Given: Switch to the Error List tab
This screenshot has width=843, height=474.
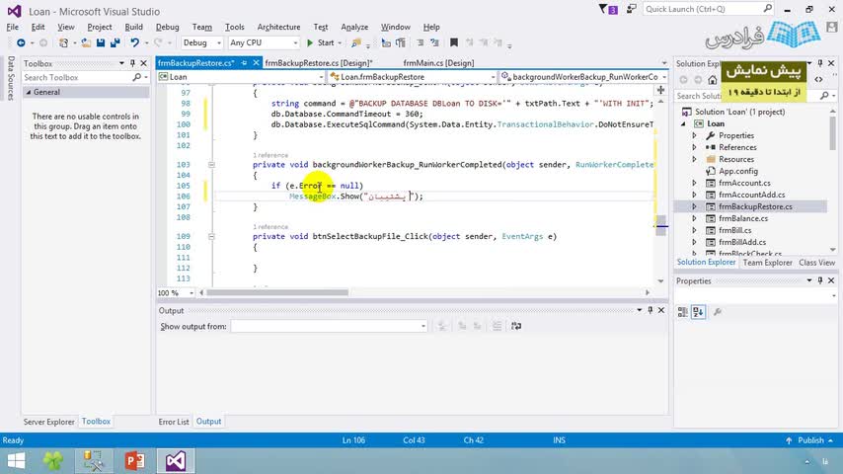Looking at the screenshot, I should (174, 422).
